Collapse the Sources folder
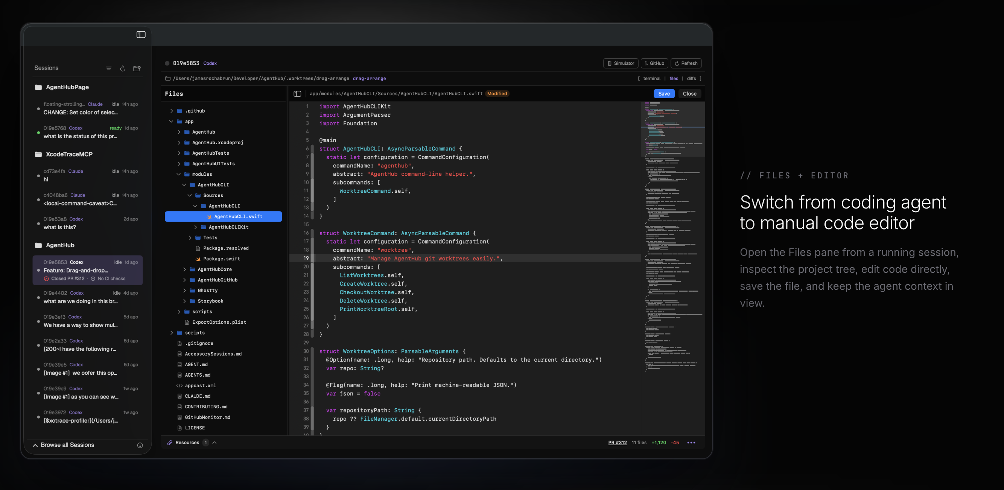 pyautogui.click(x=190, y=195)
